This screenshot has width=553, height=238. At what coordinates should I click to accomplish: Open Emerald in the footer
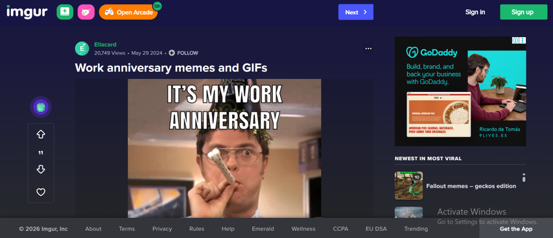(263, 229)
